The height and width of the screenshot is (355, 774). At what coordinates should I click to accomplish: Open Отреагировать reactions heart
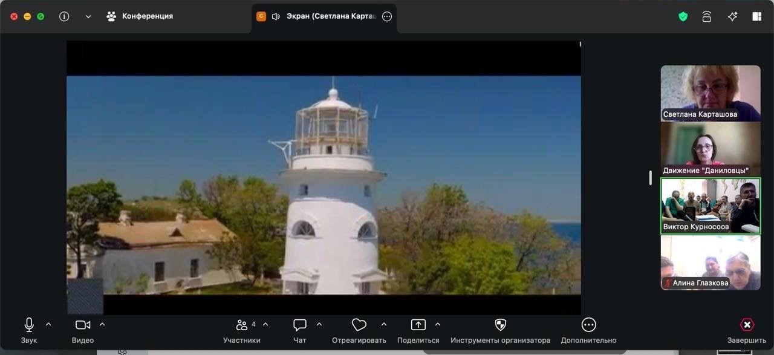[x=359, y=331]
